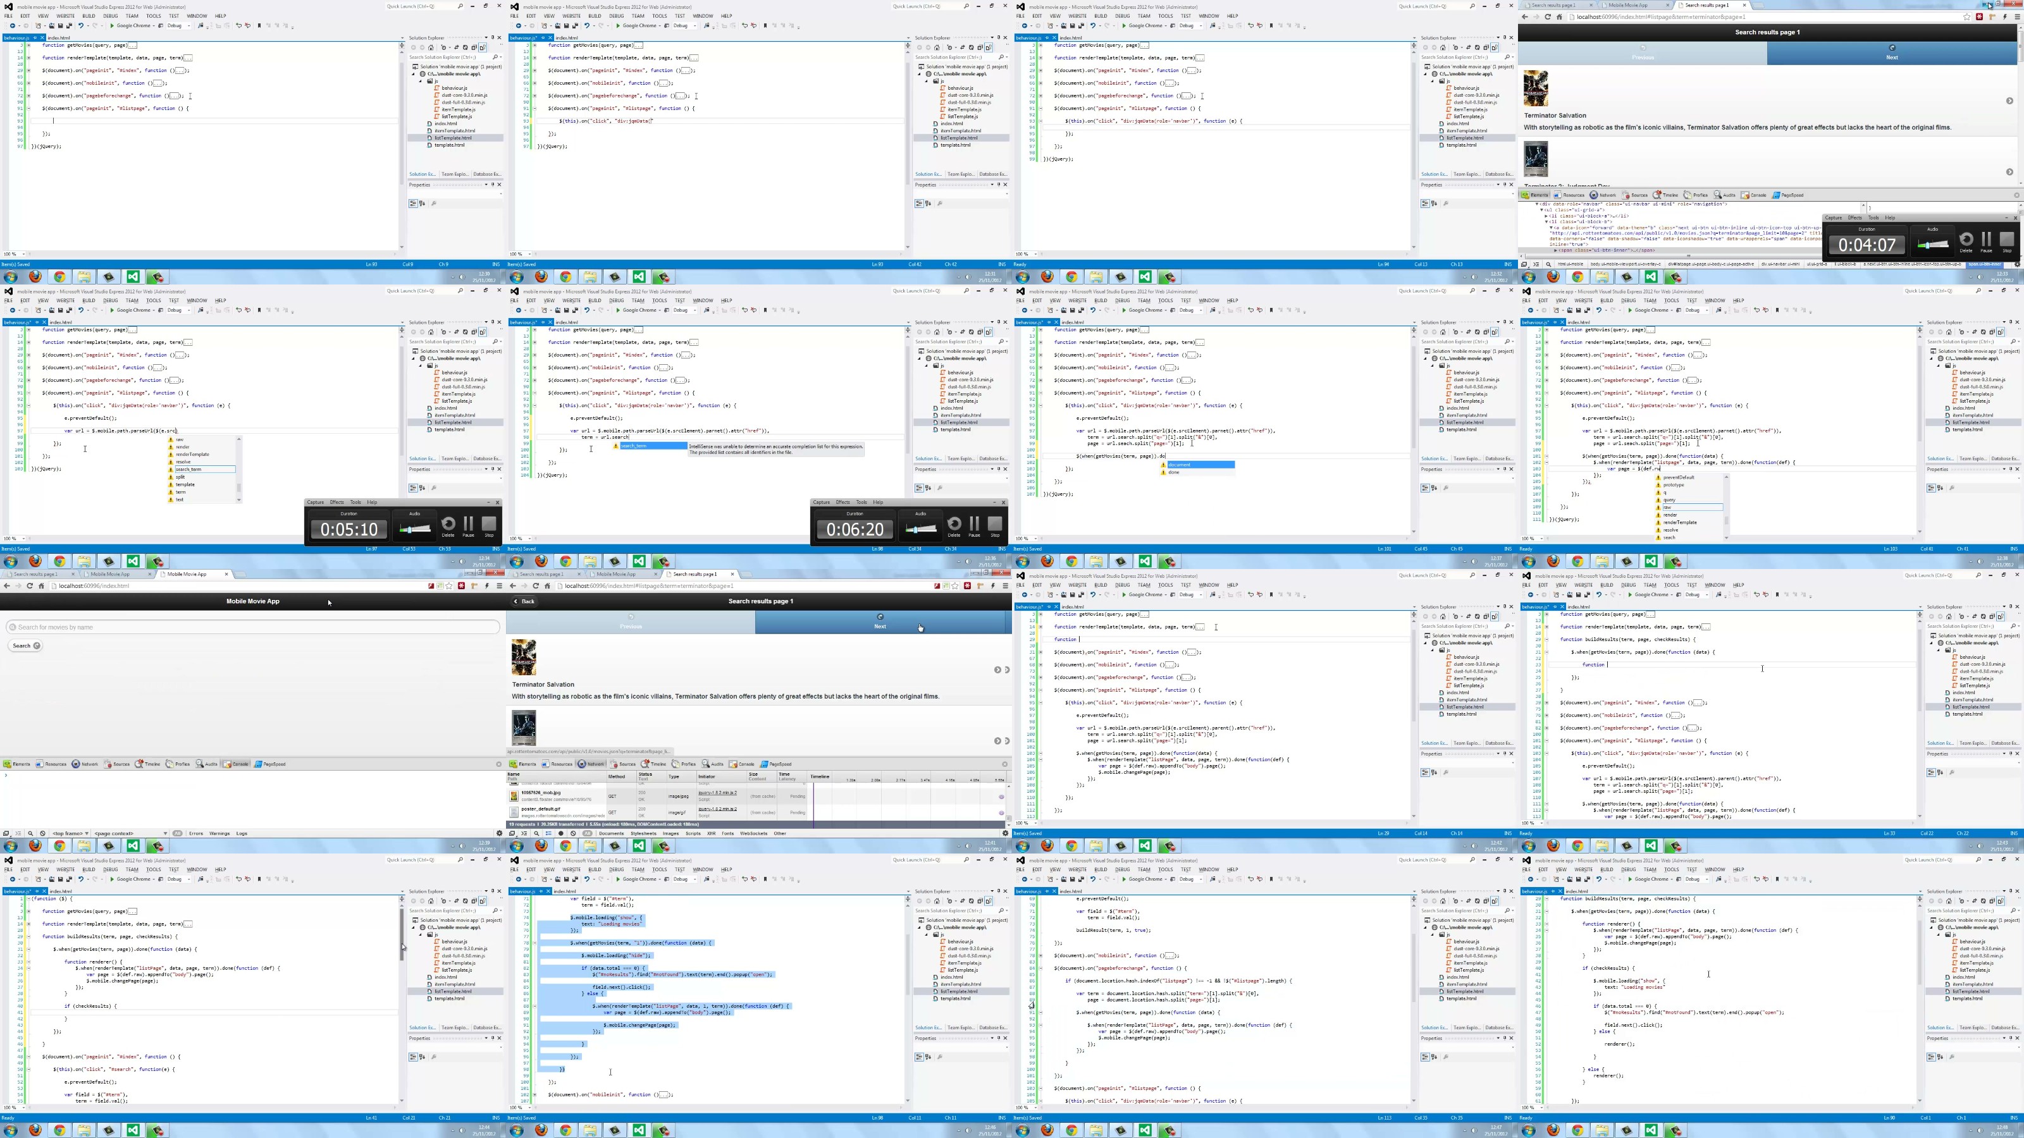Viewport: 2024px width, 1138px height.
Task: Expand the li ui-block-a node in the DOM tree
Action: click(x=1545, y=216)
